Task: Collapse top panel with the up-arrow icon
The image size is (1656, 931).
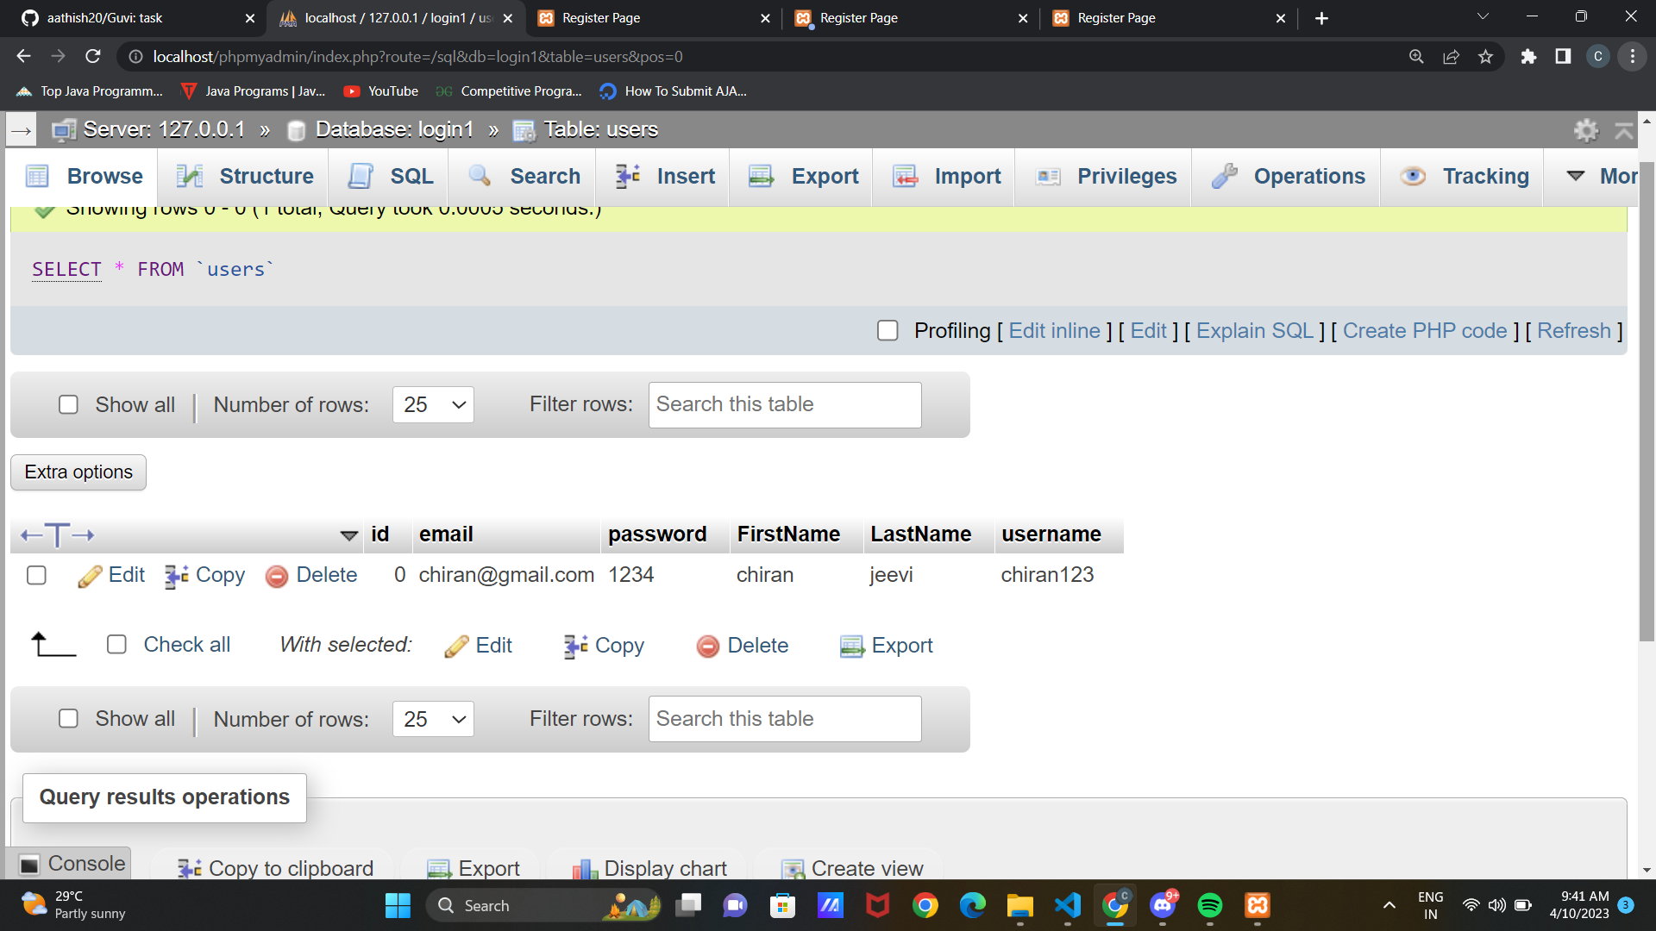Action: pyautogui.click(x=1624, y=130)
